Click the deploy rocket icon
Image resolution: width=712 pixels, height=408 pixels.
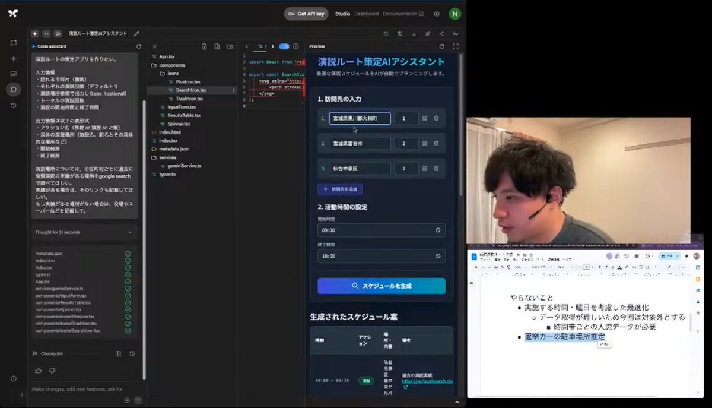tap(427, 34)
